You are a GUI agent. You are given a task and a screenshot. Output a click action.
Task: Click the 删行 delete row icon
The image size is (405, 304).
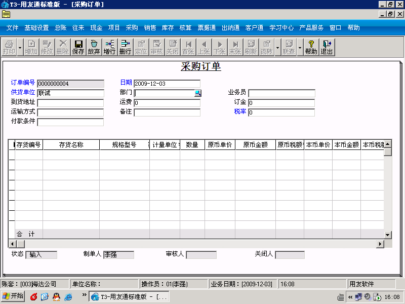click(x=125, y=47)
